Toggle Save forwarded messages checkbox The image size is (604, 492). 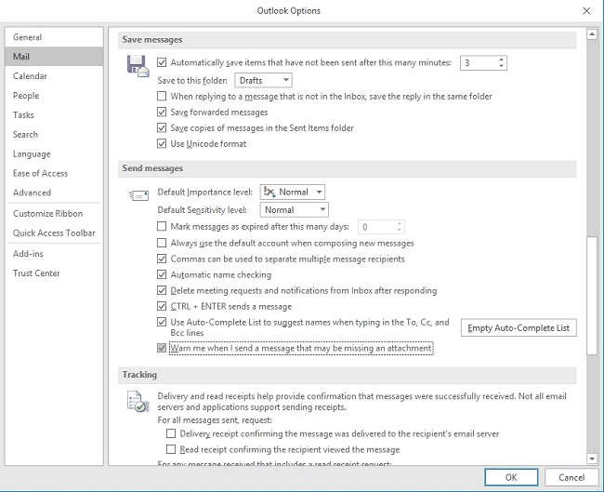162,112
